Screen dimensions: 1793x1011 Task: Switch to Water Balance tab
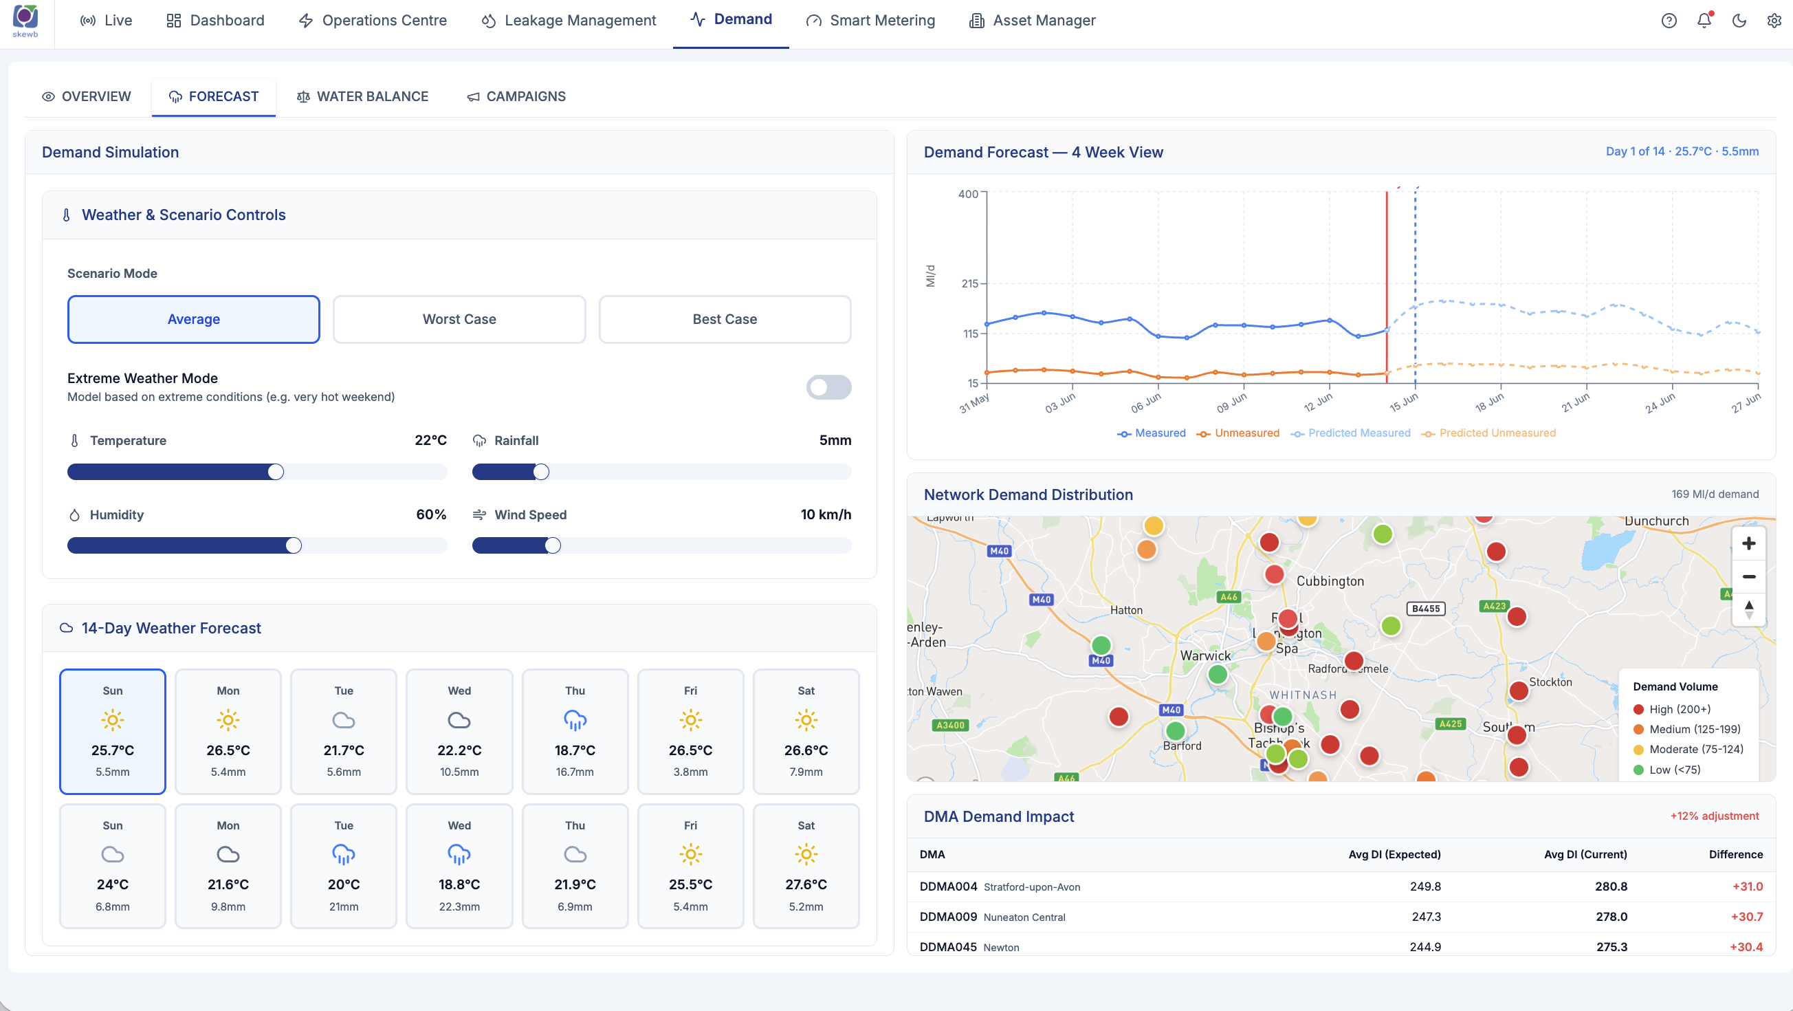362,97
